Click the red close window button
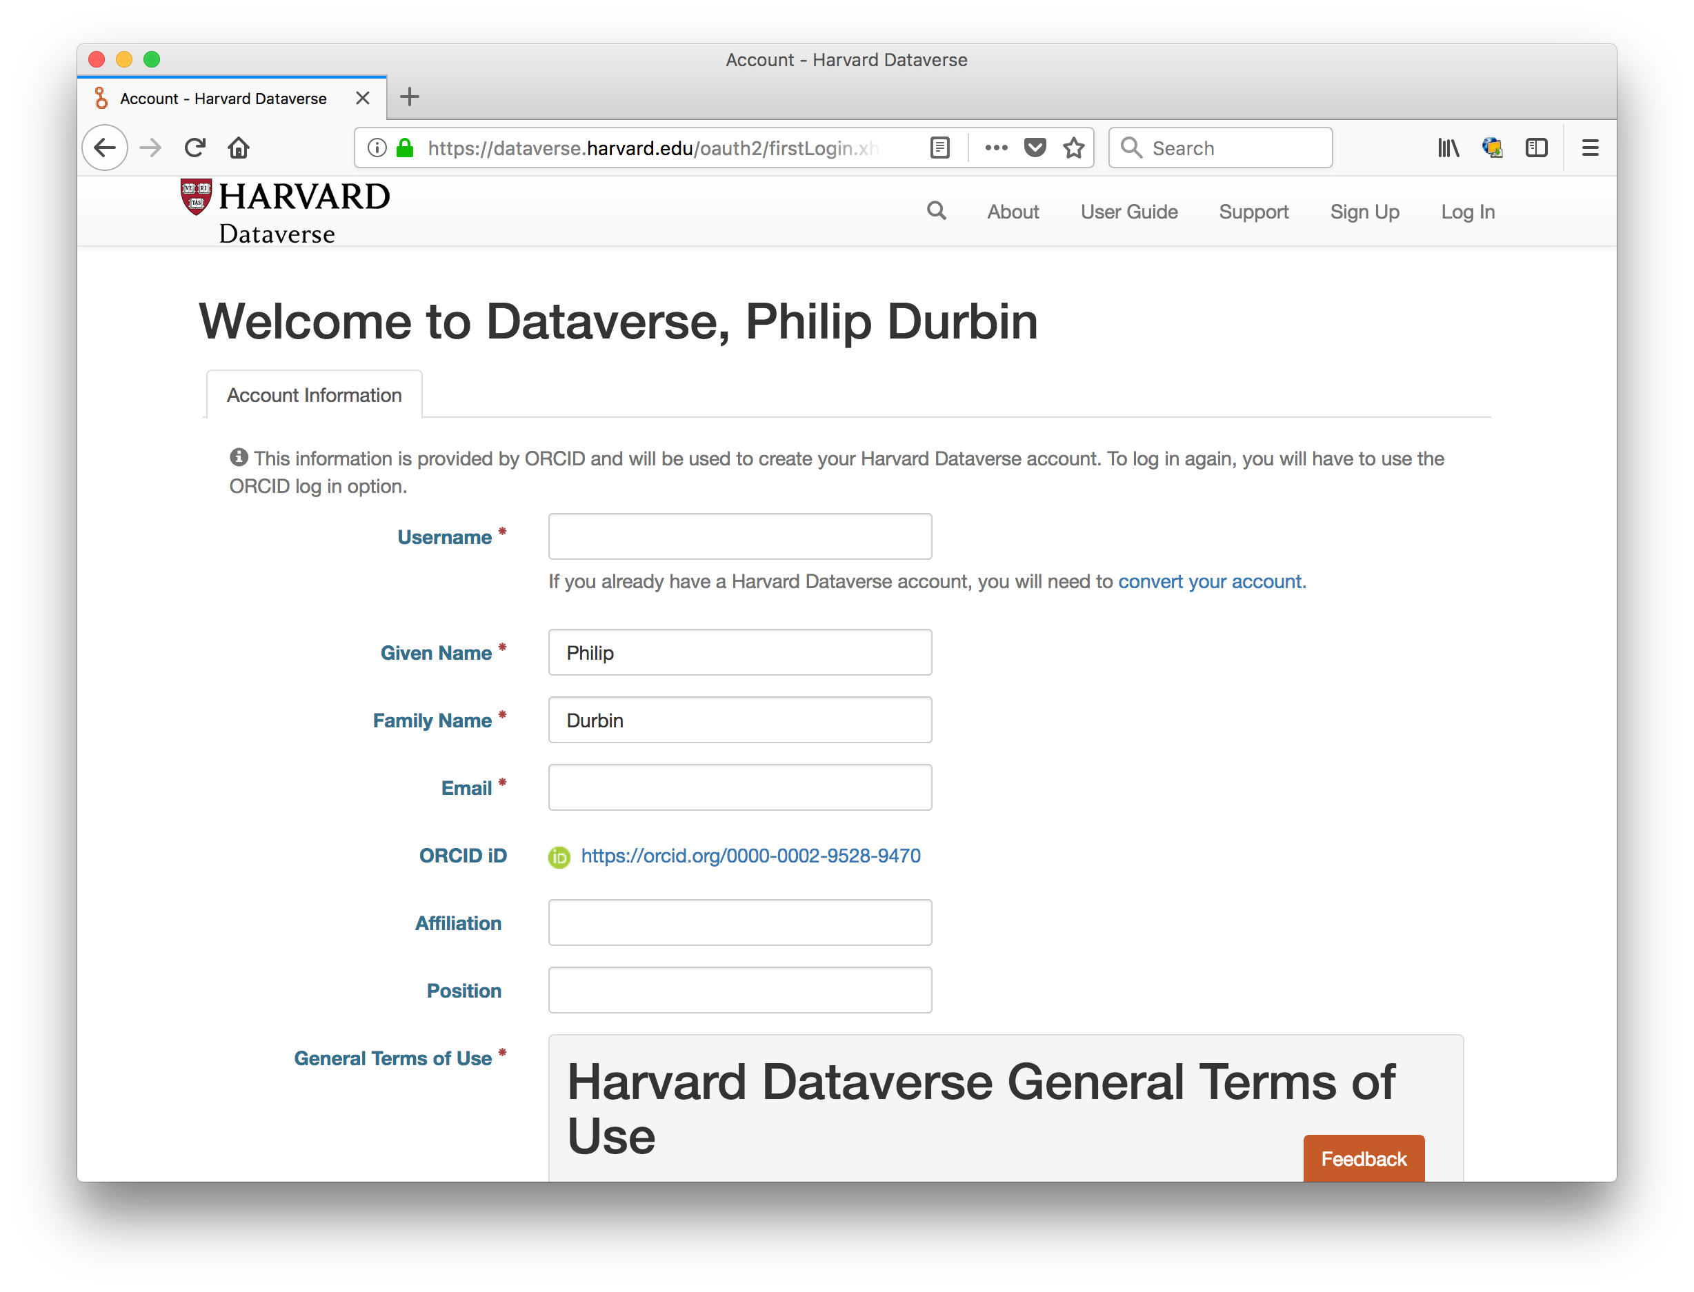Image resolution: width=1694 pixels, height=1292 pixels. pyautogui.click(x=97, y=59)
